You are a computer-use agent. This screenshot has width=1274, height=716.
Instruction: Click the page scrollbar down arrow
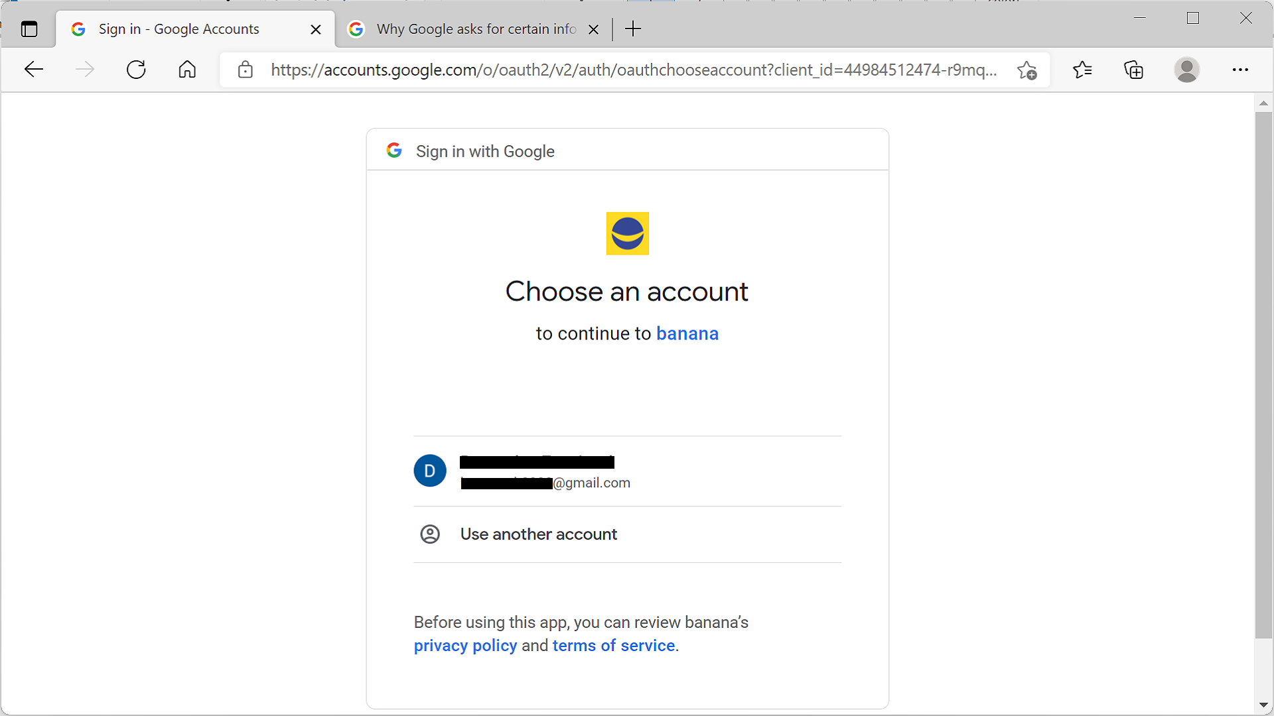(x=1263, y=705)
